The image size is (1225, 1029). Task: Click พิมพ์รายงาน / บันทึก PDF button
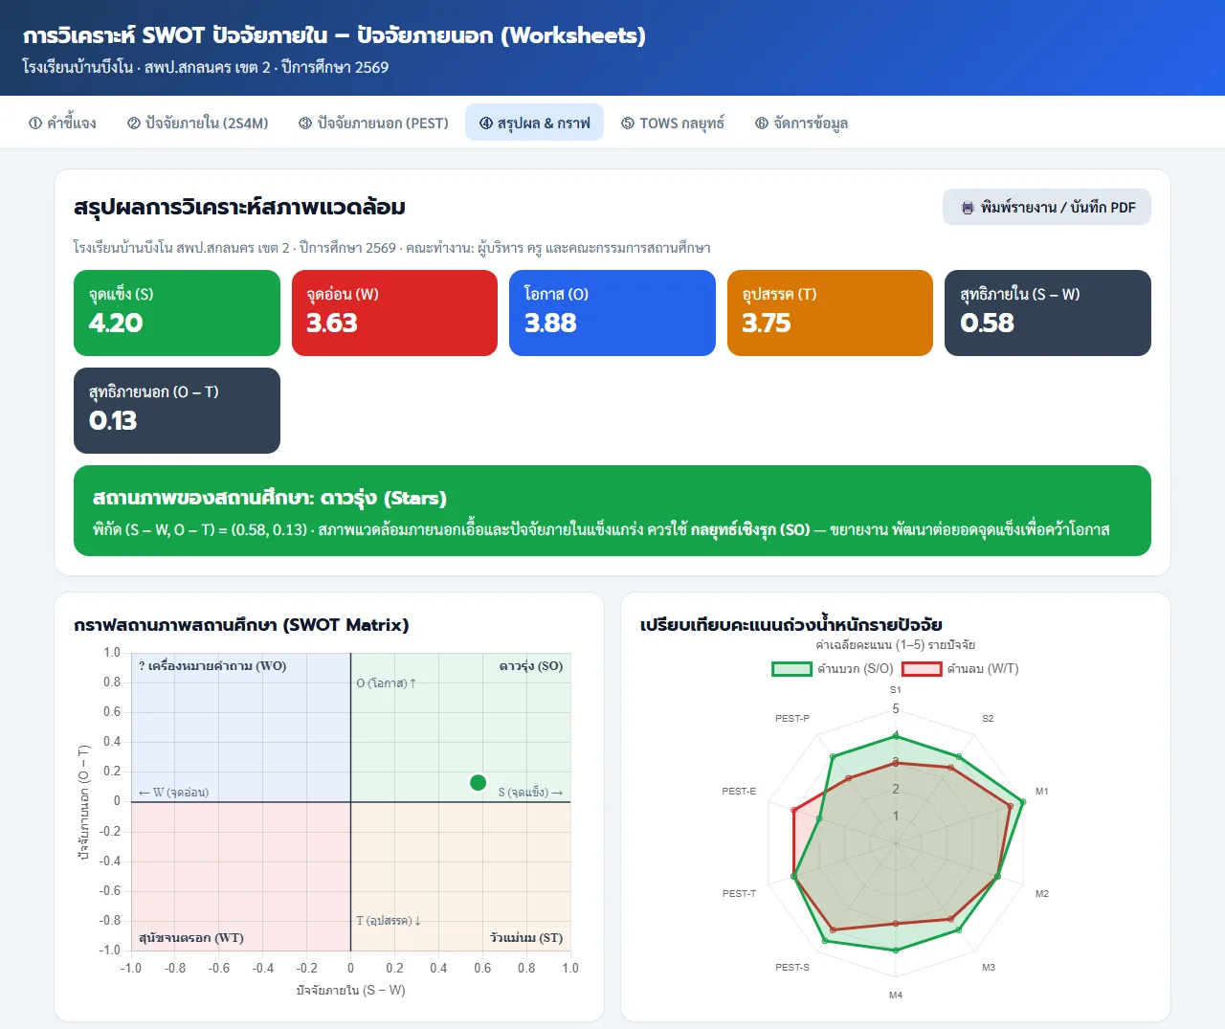[x=1047, y=207]
